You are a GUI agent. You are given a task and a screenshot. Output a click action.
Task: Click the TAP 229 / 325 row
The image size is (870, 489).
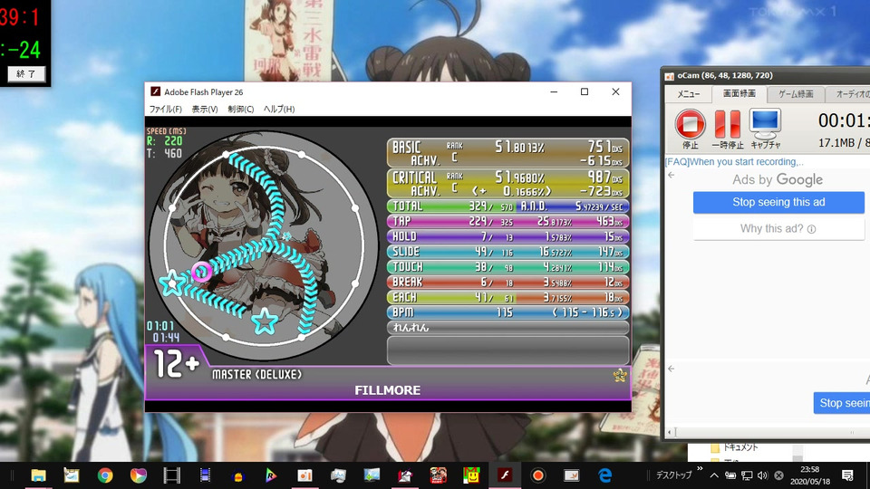coord(507,221)
